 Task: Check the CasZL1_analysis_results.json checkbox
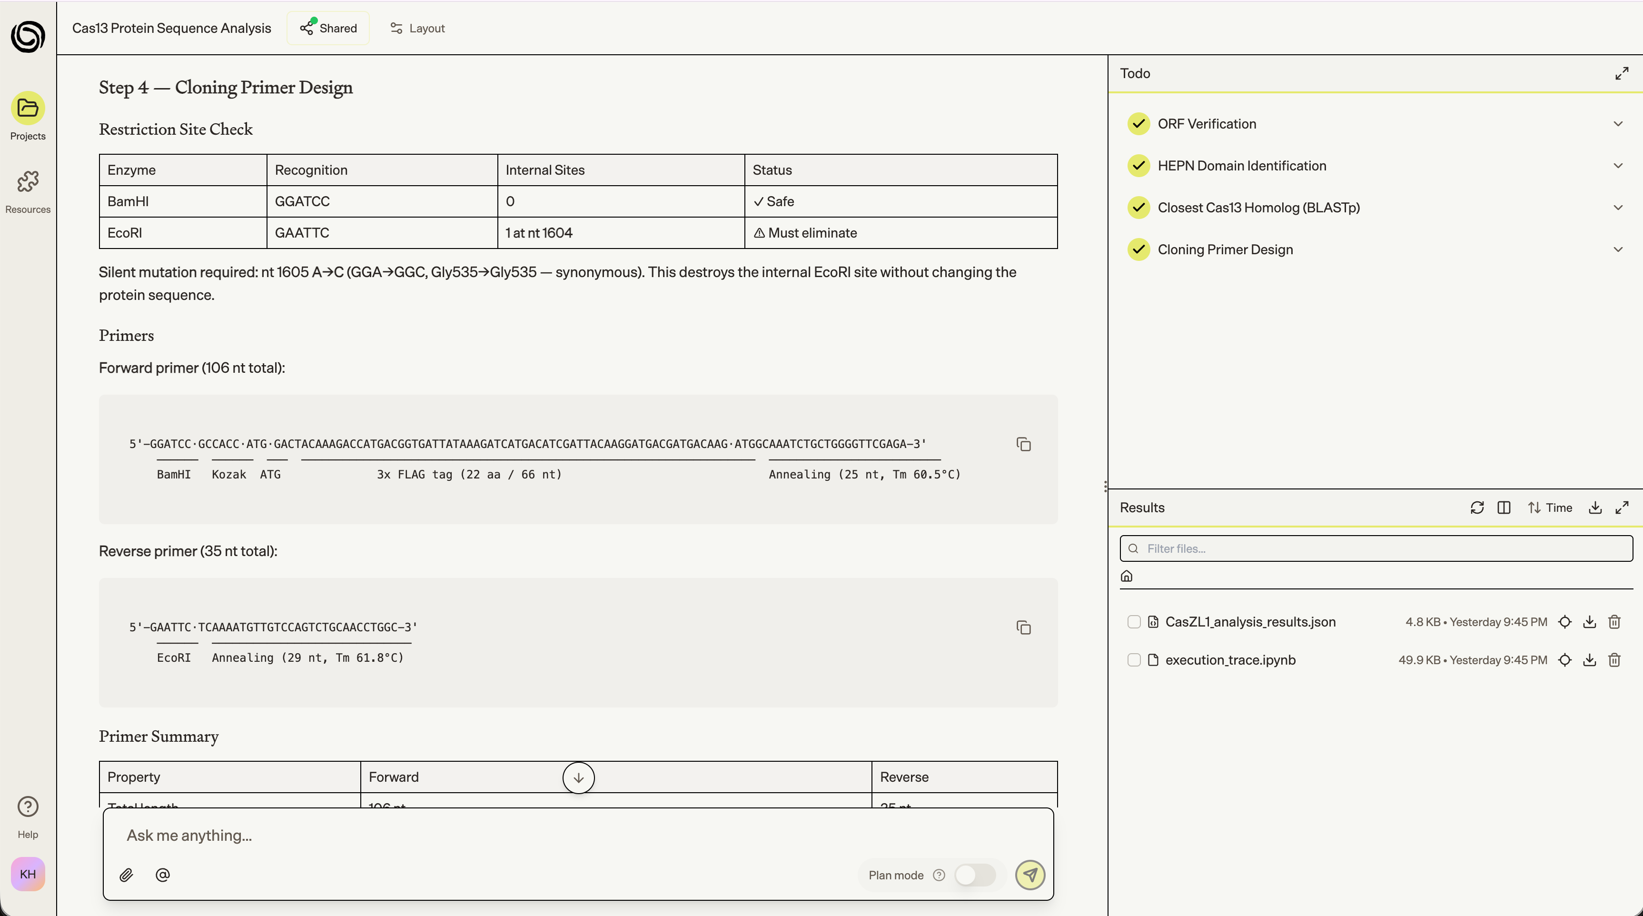(1133, 622)
